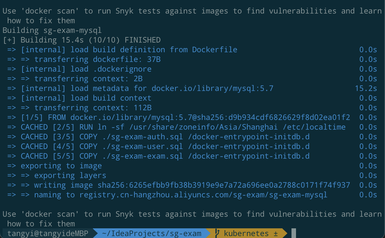Image resolution: width=385 pixels, height=238 pixels.
Task: Click the ~/IdeaProjects/sg-exam path segment
Action: click(152, 233)
